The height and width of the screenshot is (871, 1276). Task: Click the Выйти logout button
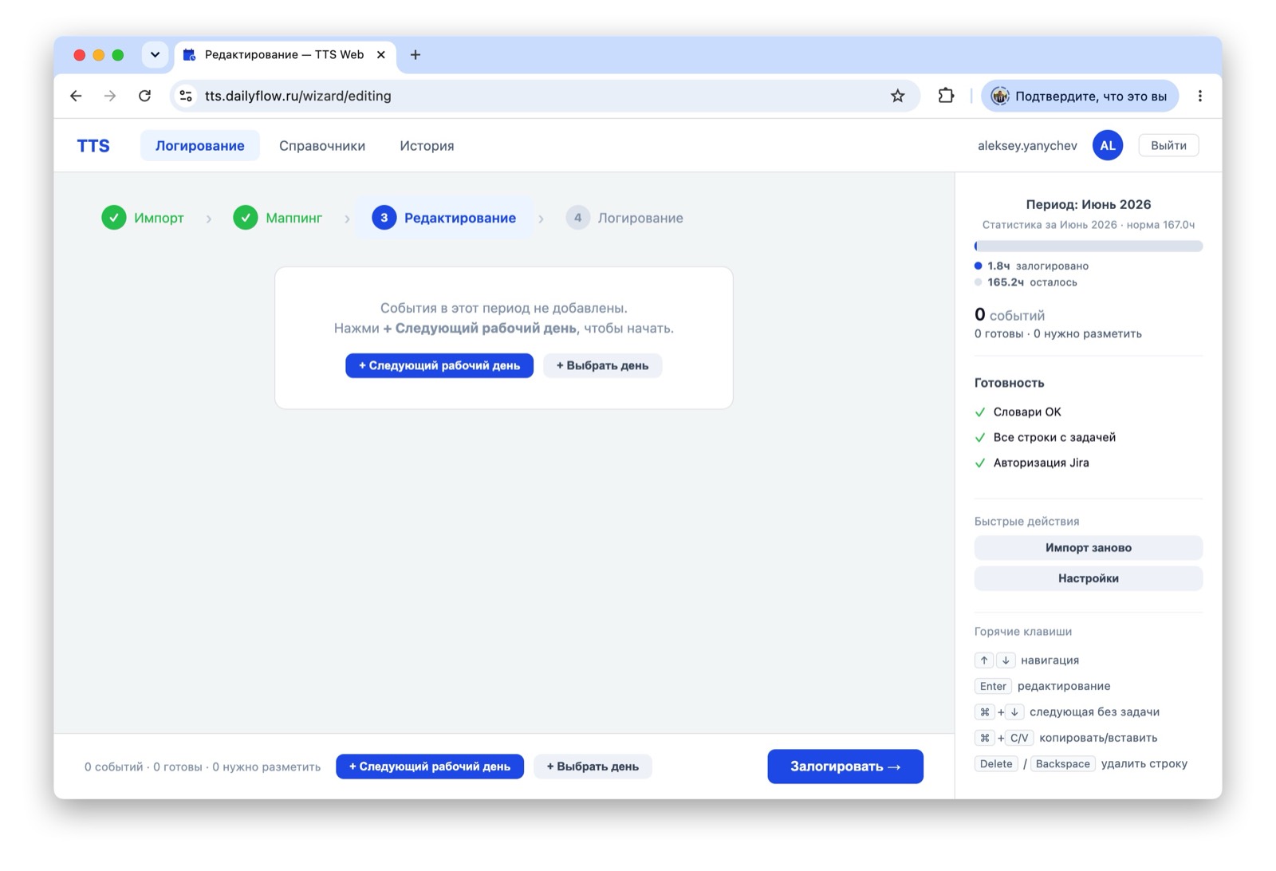pyautogui.click(x=1168, y=145)
